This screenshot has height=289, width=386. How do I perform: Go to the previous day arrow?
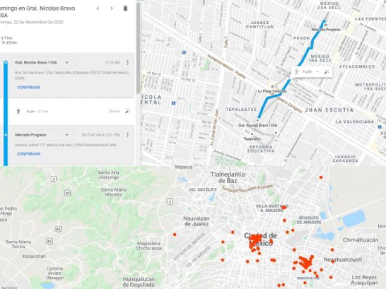pos(98,8)
